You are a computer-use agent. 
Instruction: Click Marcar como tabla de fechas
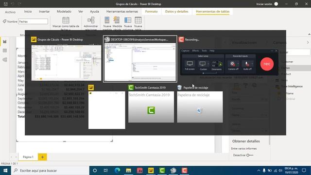coord(66,24)
